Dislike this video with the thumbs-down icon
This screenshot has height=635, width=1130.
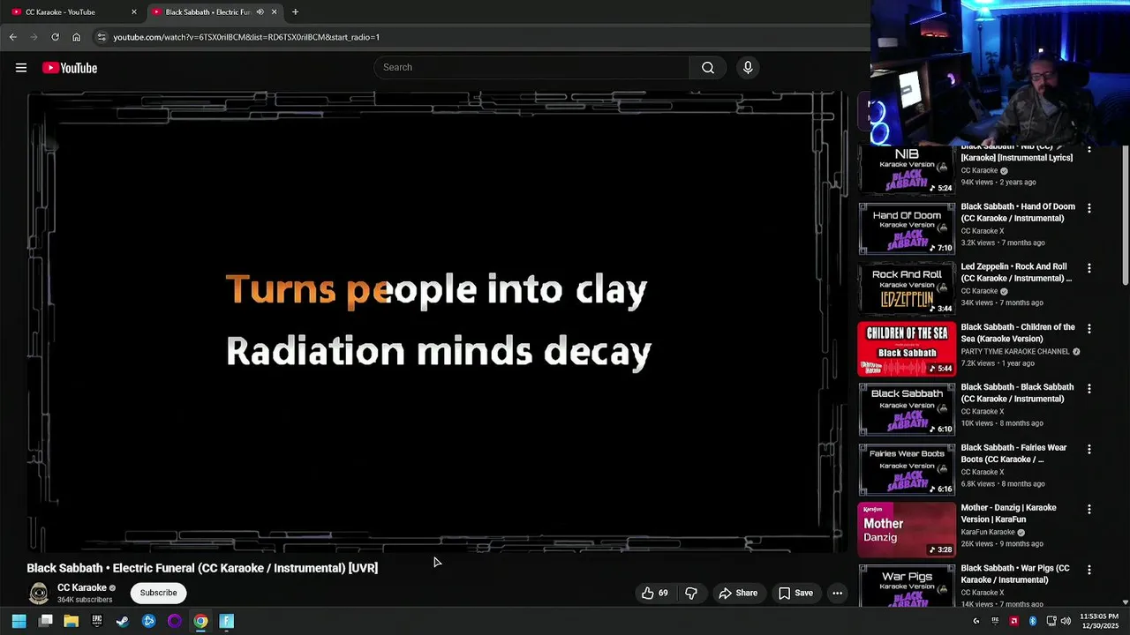pyautogui.click(x=691, y=593)
